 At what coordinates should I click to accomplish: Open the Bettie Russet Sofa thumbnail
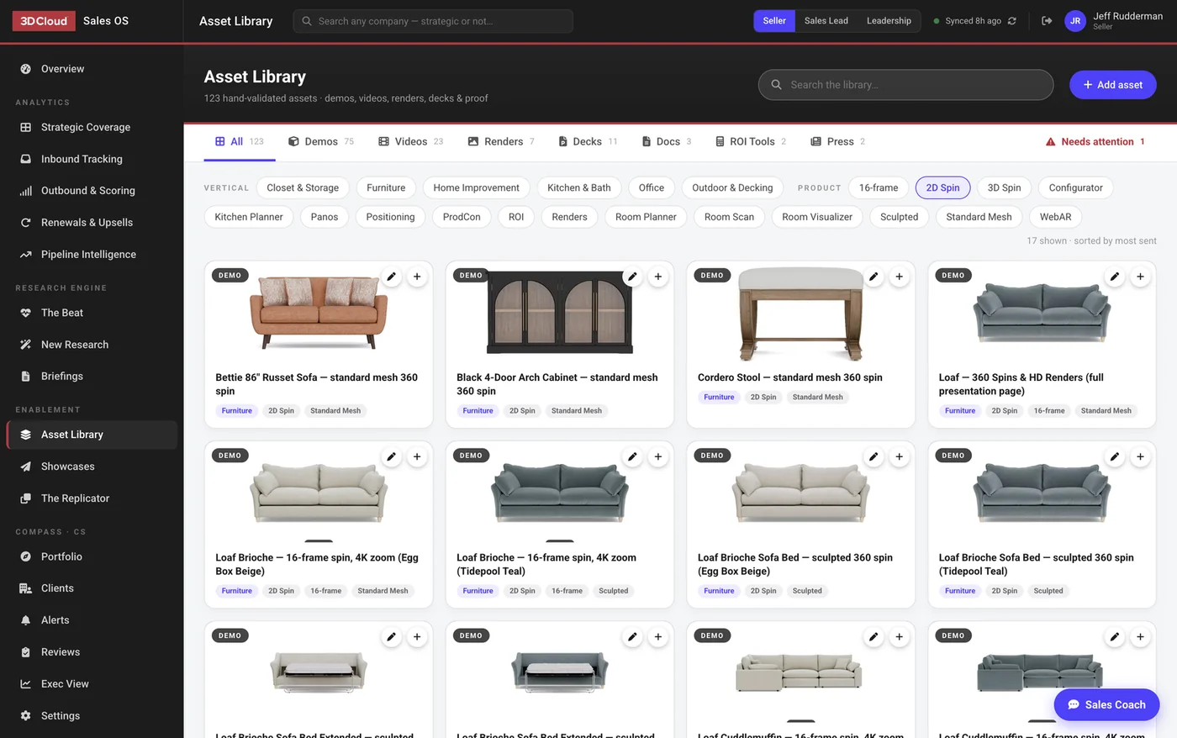coord(319,312)
